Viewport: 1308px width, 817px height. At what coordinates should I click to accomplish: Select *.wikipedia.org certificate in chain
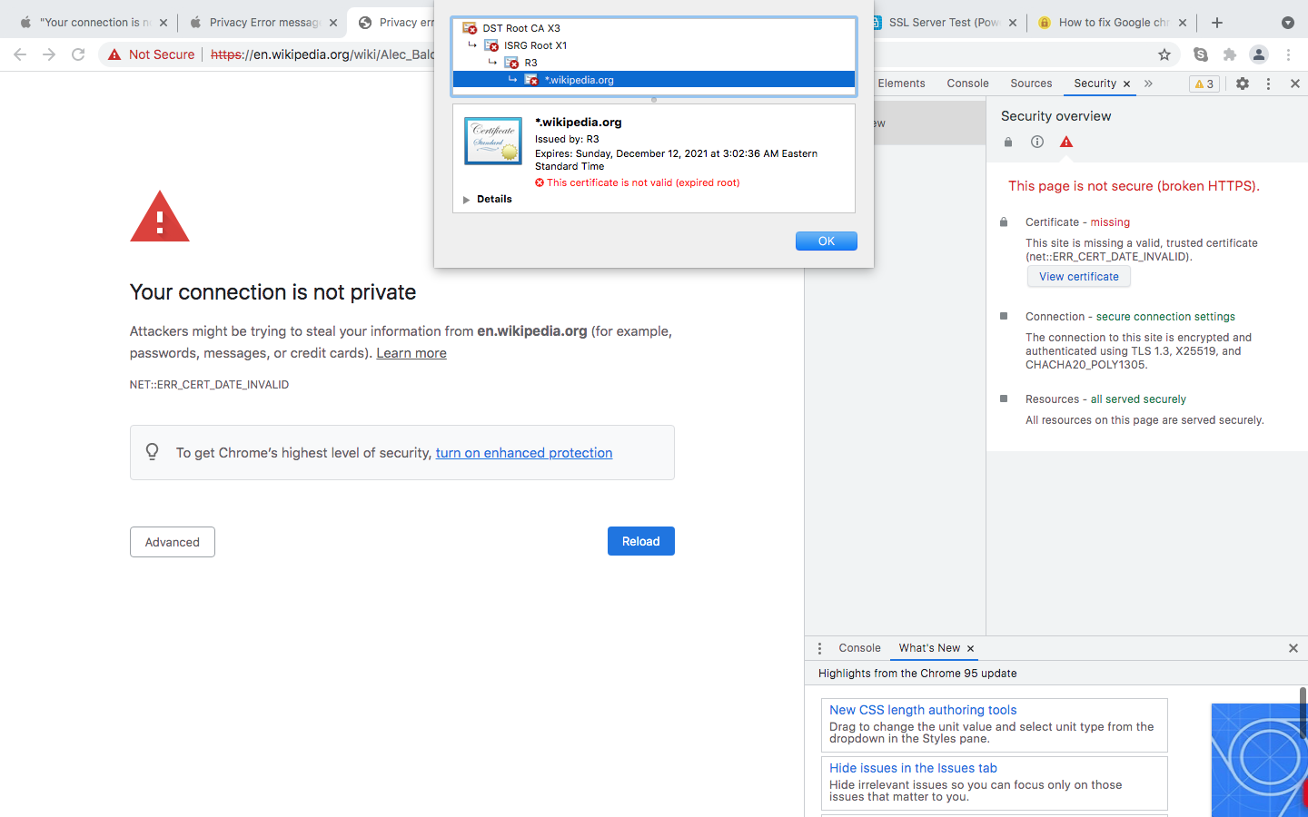(654, 80)
